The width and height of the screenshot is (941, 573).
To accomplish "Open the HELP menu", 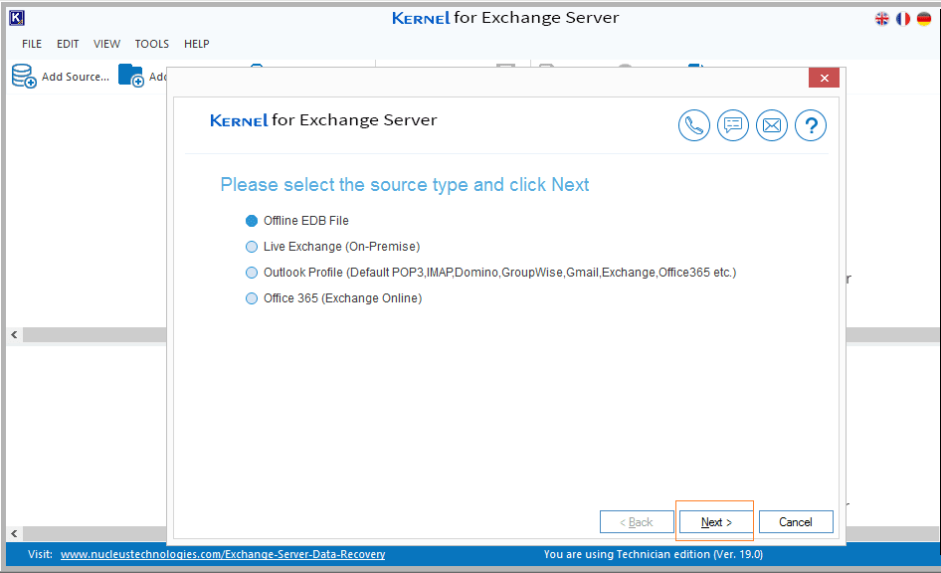I will tap(197, 44).
